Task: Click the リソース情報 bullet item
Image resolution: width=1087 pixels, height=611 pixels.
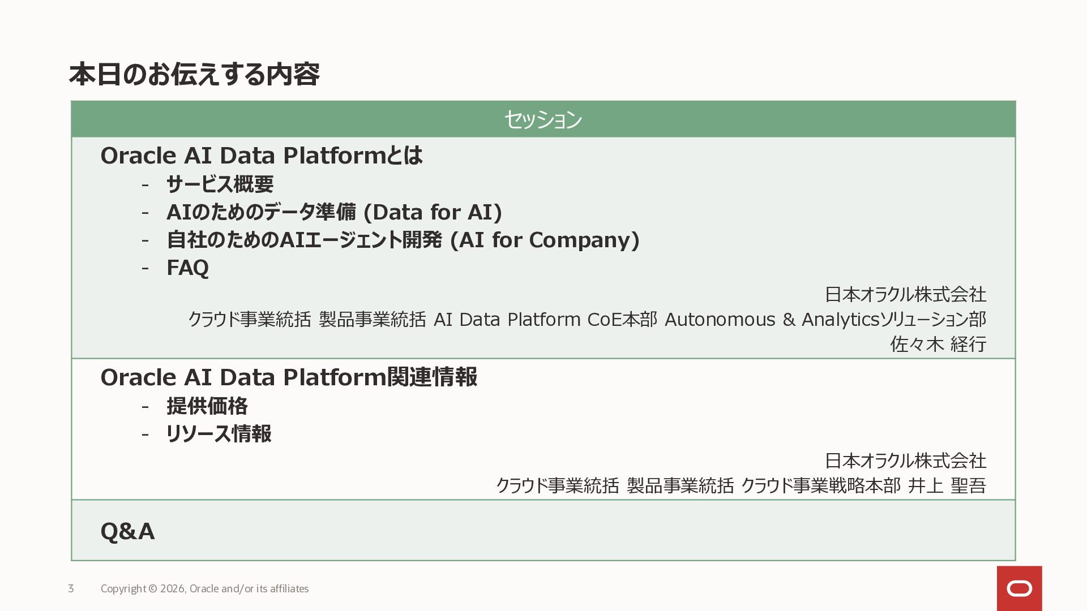Action: tap(219, 434)
